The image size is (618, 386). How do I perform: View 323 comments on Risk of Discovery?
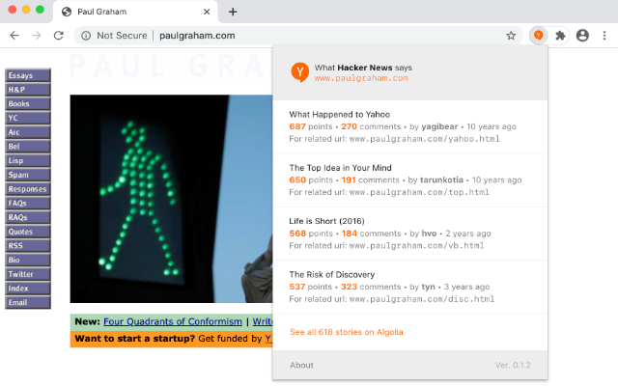(x=371, y=287)
